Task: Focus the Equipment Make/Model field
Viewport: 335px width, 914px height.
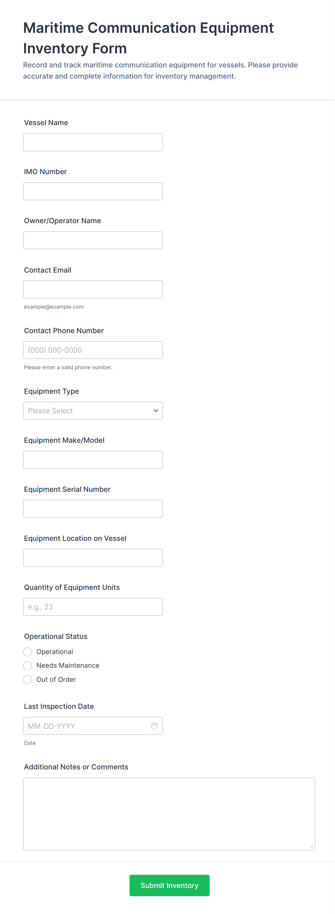Action: 93,460
